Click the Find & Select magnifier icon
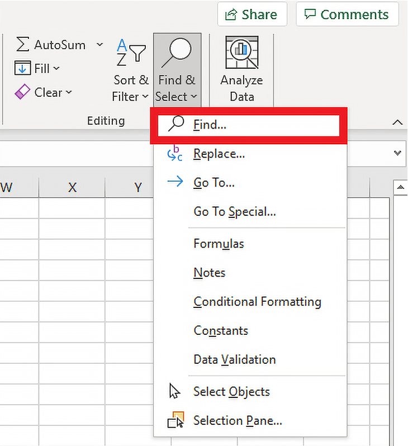The image size is (408, 446). (x=177, y=53)
